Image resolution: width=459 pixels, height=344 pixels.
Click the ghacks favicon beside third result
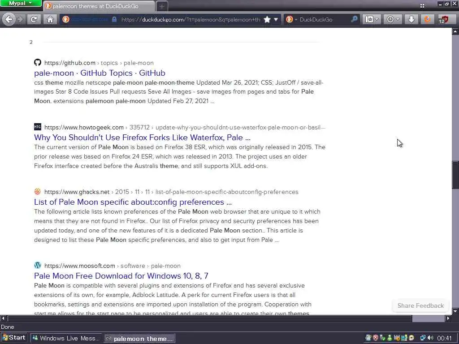[x=38, y=191]
